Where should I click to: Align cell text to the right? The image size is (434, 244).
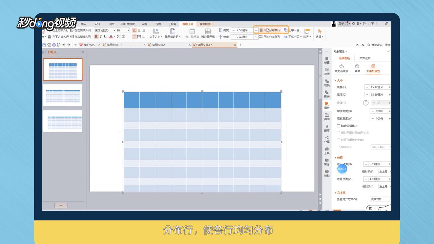(x=143, y=30)
